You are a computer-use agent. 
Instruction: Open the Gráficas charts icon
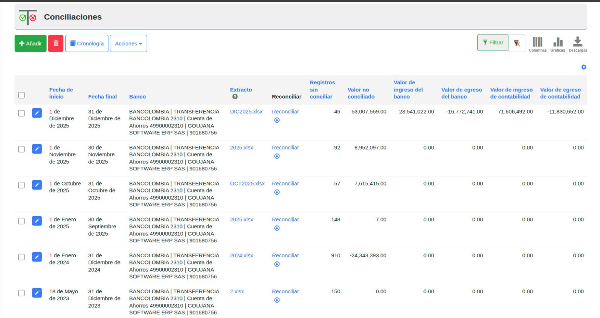(x=558, y=42)
